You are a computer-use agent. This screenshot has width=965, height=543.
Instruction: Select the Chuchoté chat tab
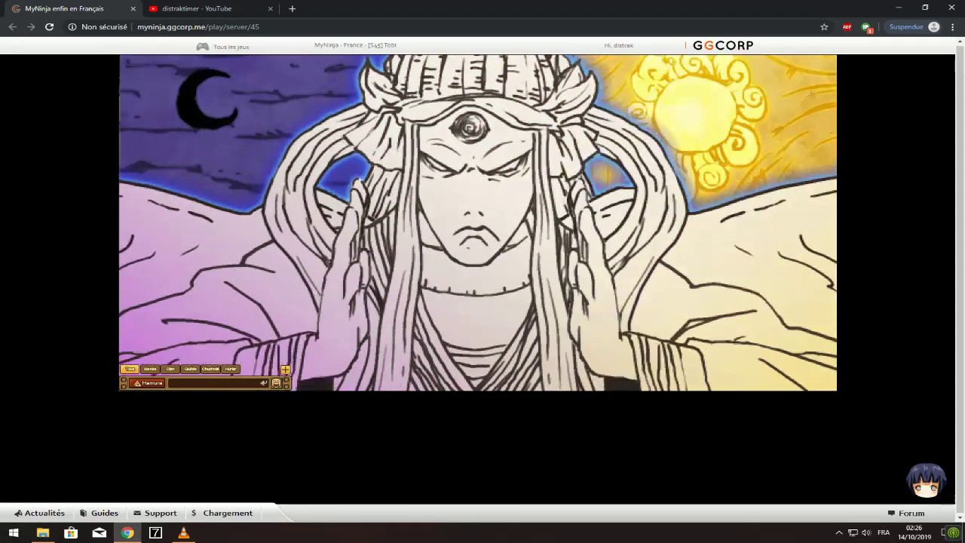210,370
